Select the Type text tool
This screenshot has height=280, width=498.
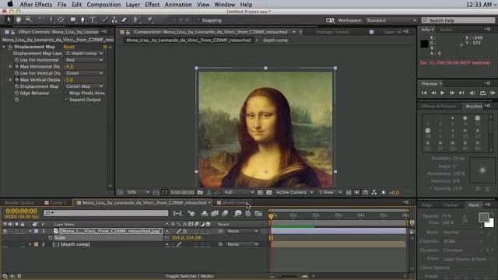pyautogui.click(x=93, y=19)
